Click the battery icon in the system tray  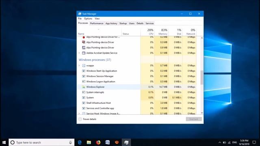224,142
